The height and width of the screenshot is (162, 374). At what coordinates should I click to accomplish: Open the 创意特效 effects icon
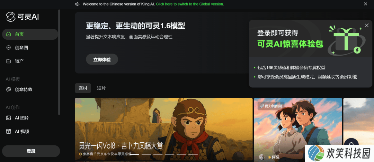point(9,89)
